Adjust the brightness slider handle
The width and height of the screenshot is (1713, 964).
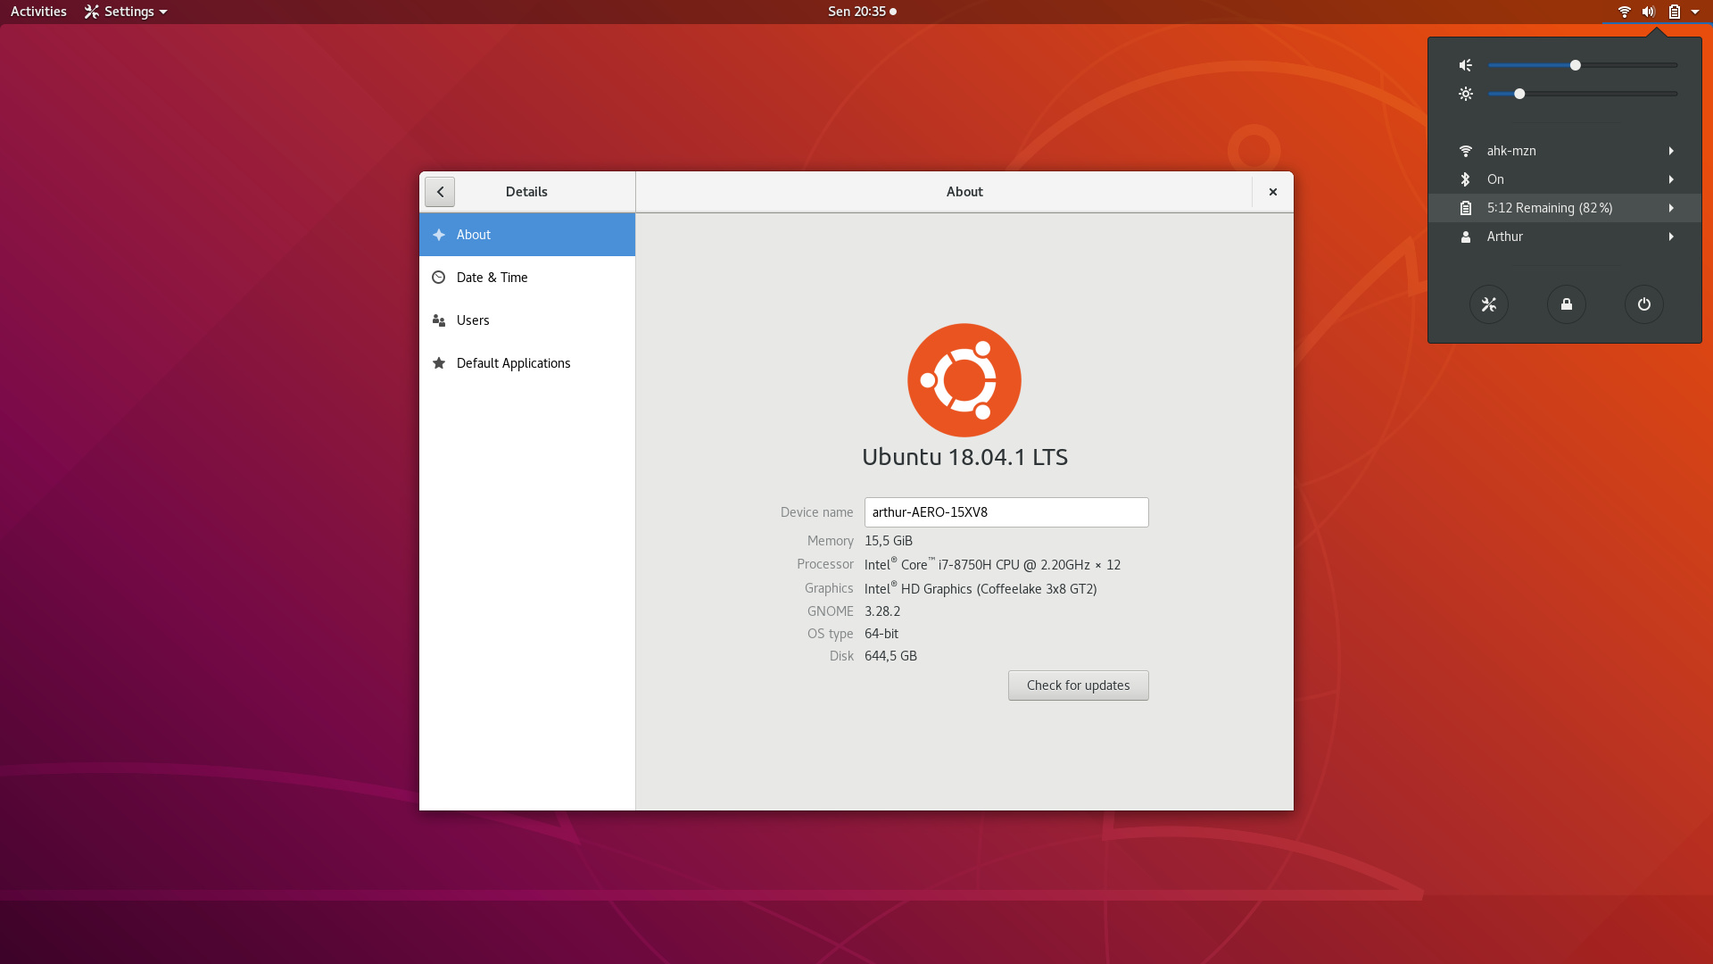click(1519, 94)
